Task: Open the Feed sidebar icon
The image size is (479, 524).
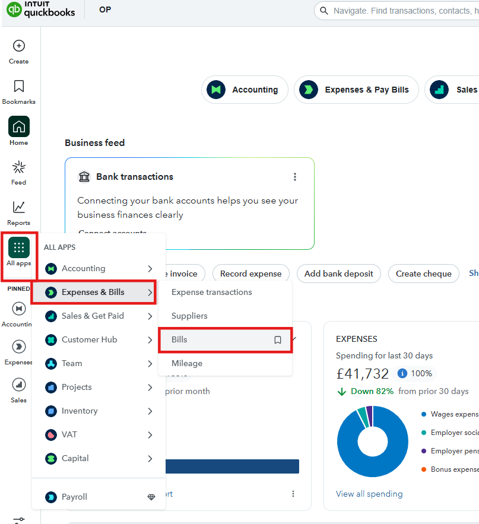Action: [x=19, y=167]
